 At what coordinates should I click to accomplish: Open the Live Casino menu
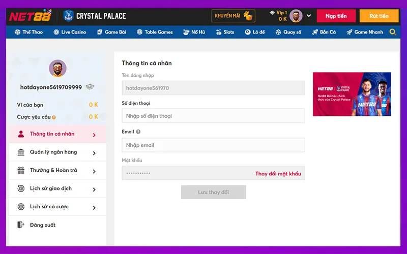[x=70, y=32]
